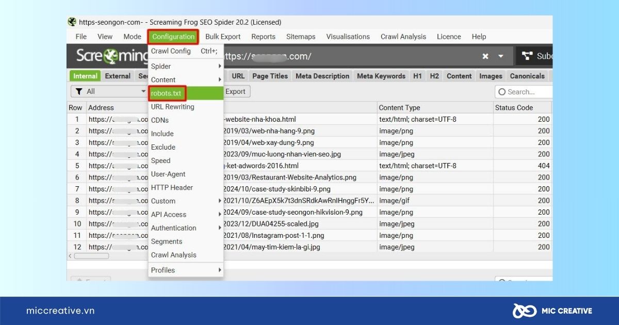The height and width of the screenshot is (325, 619).
Task: Expand the Profiles submenu
Action: tap(186, 270)
